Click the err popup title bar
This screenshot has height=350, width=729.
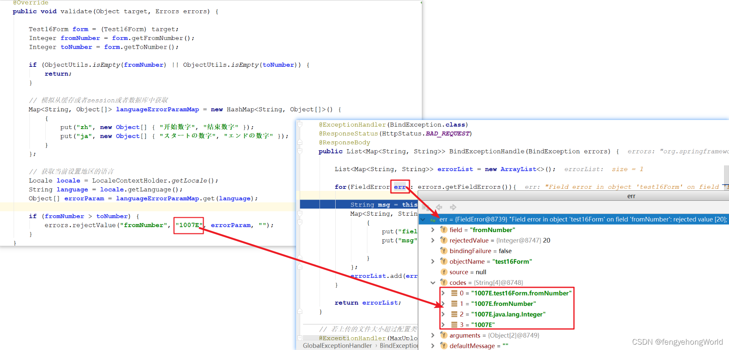(x=574, y=196)
